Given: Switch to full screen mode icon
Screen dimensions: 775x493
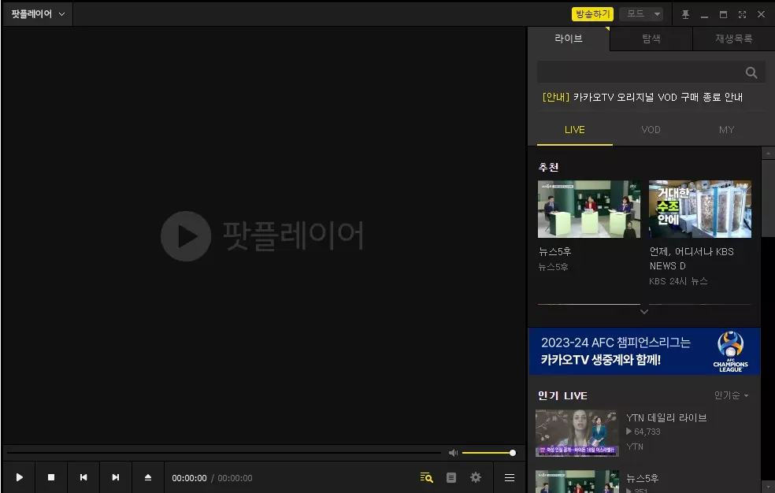Looking at the screenshot, I should [742, 14].
